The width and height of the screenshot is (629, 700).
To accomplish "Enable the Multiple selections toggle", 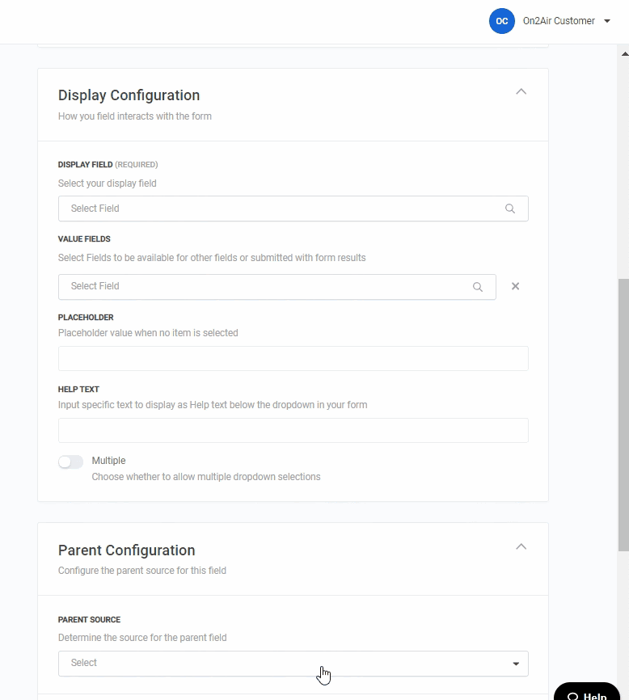I will click(70, 462).
